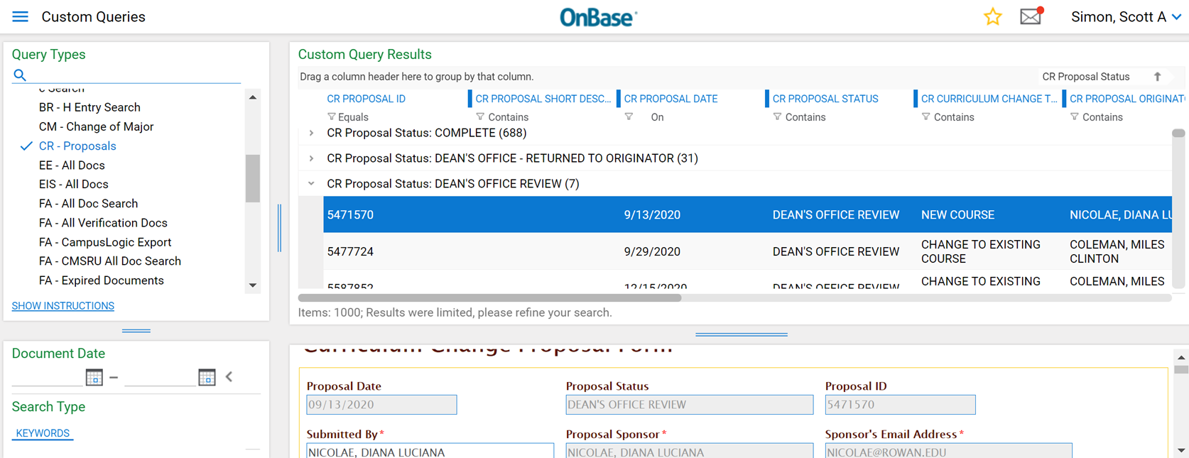Viewport: 1189px width, 458px height.
Task: Select the FA - All Doc Search query
Action: point(88,203)
